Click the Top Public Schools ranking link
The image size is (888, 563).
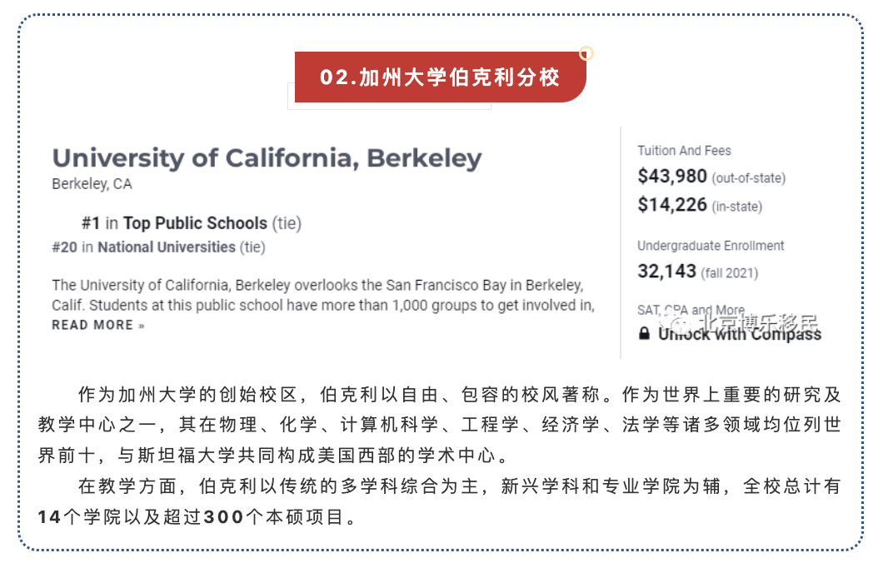pyautogui.click(x=195, y=223)
